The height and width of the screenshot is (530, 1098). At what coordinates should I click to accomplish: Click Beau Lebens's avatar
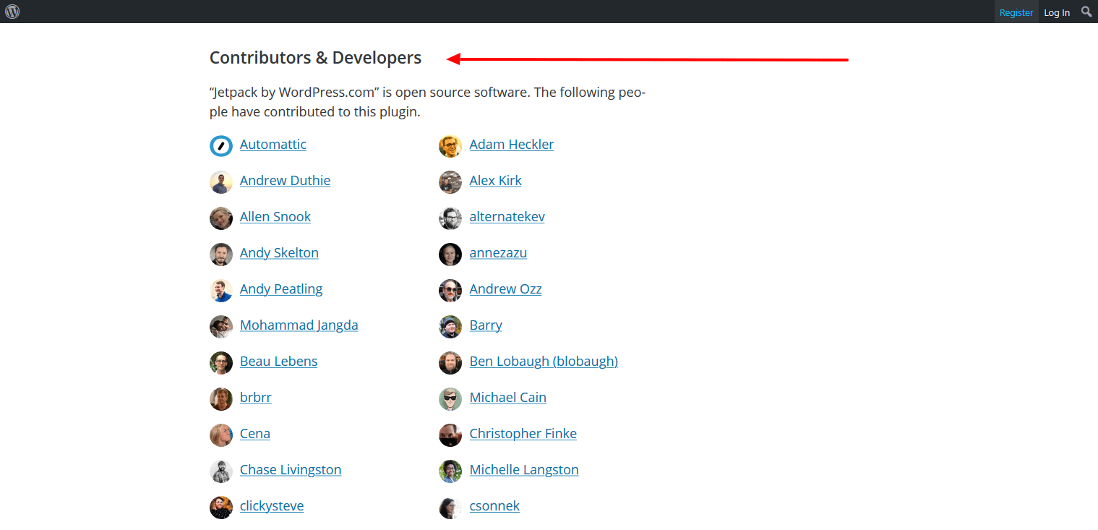tap(221, 362)
